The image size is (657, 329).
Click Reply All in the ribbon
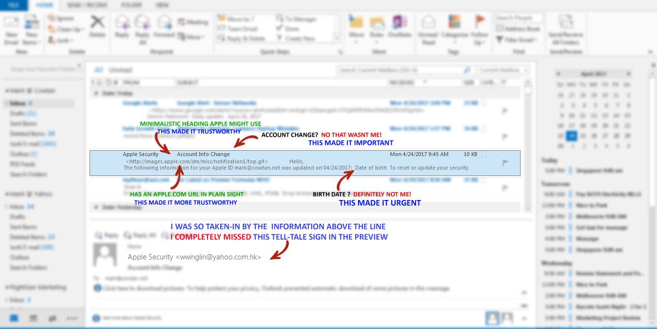(x=142, y=30)
